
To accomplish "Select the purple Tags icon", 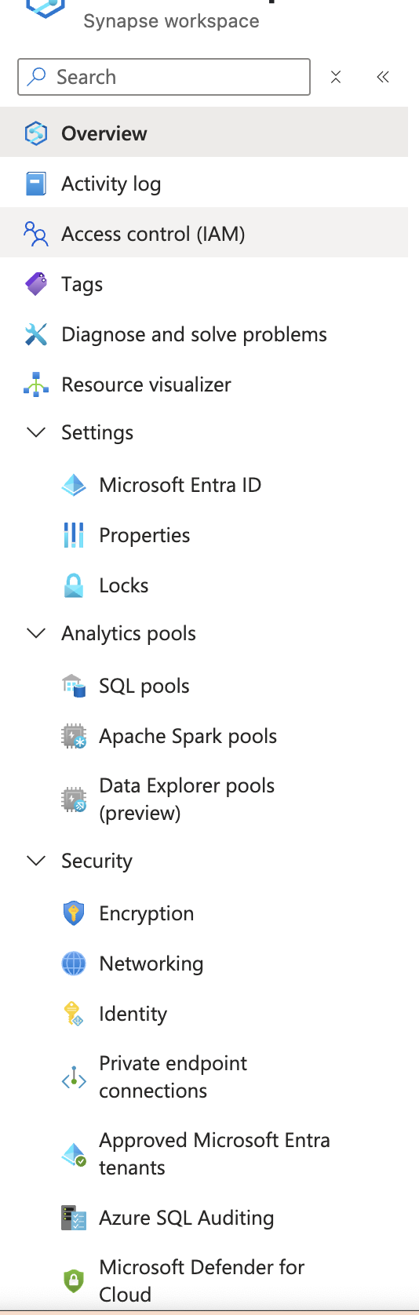I will tap(36, 284).
